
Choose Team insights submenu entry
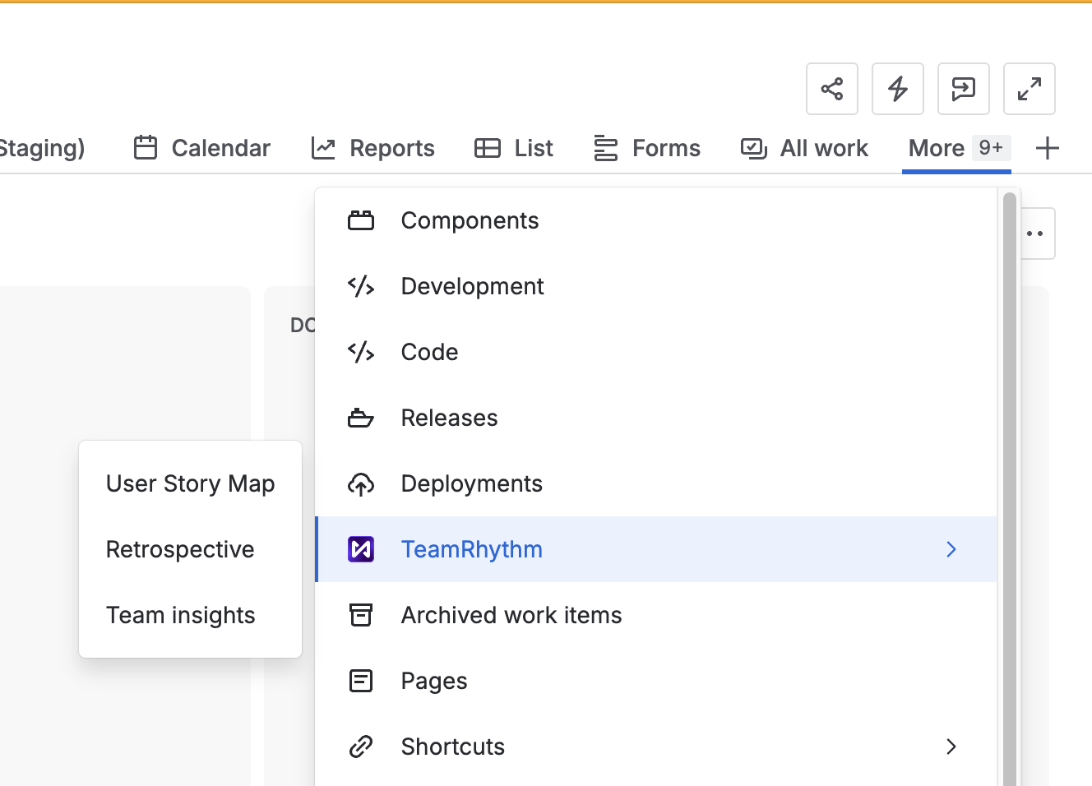click(x=181, y=615)
